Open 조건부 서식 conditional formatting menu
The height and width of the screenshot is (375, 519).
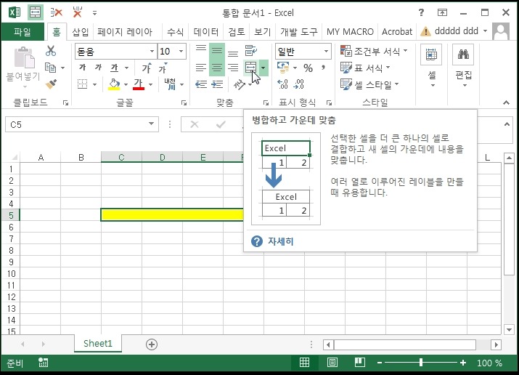pyautogui.click(x=374, y=51)
